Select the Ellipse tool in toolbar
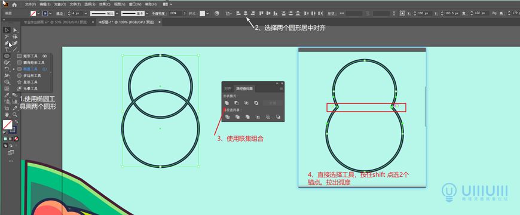The image size is (520, 215). click(7, 56)
